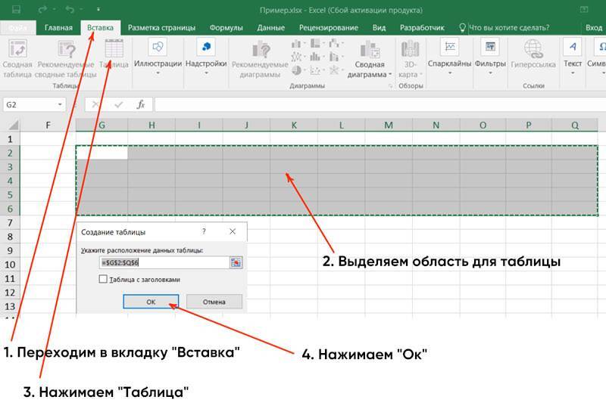
Task: Click Отмена in Создание таблицы dialog
Action: (214, 302)
